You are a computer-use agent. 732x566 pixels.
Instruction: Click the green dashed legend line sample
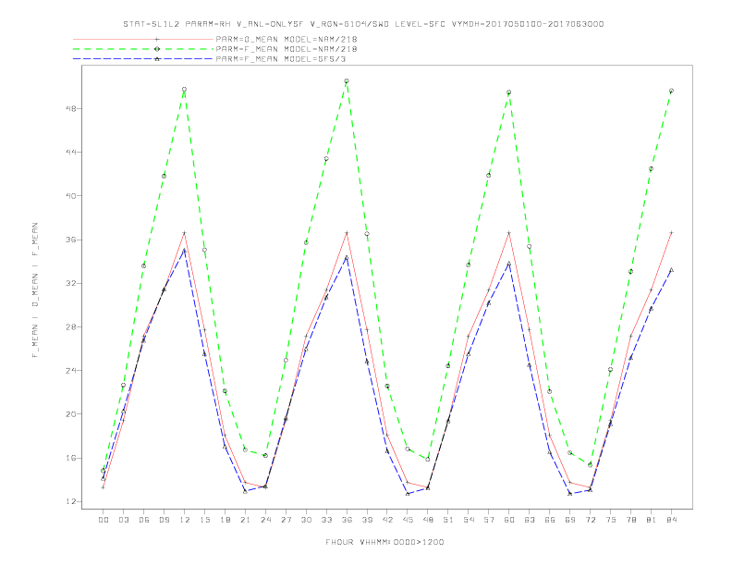pos(143,49)
